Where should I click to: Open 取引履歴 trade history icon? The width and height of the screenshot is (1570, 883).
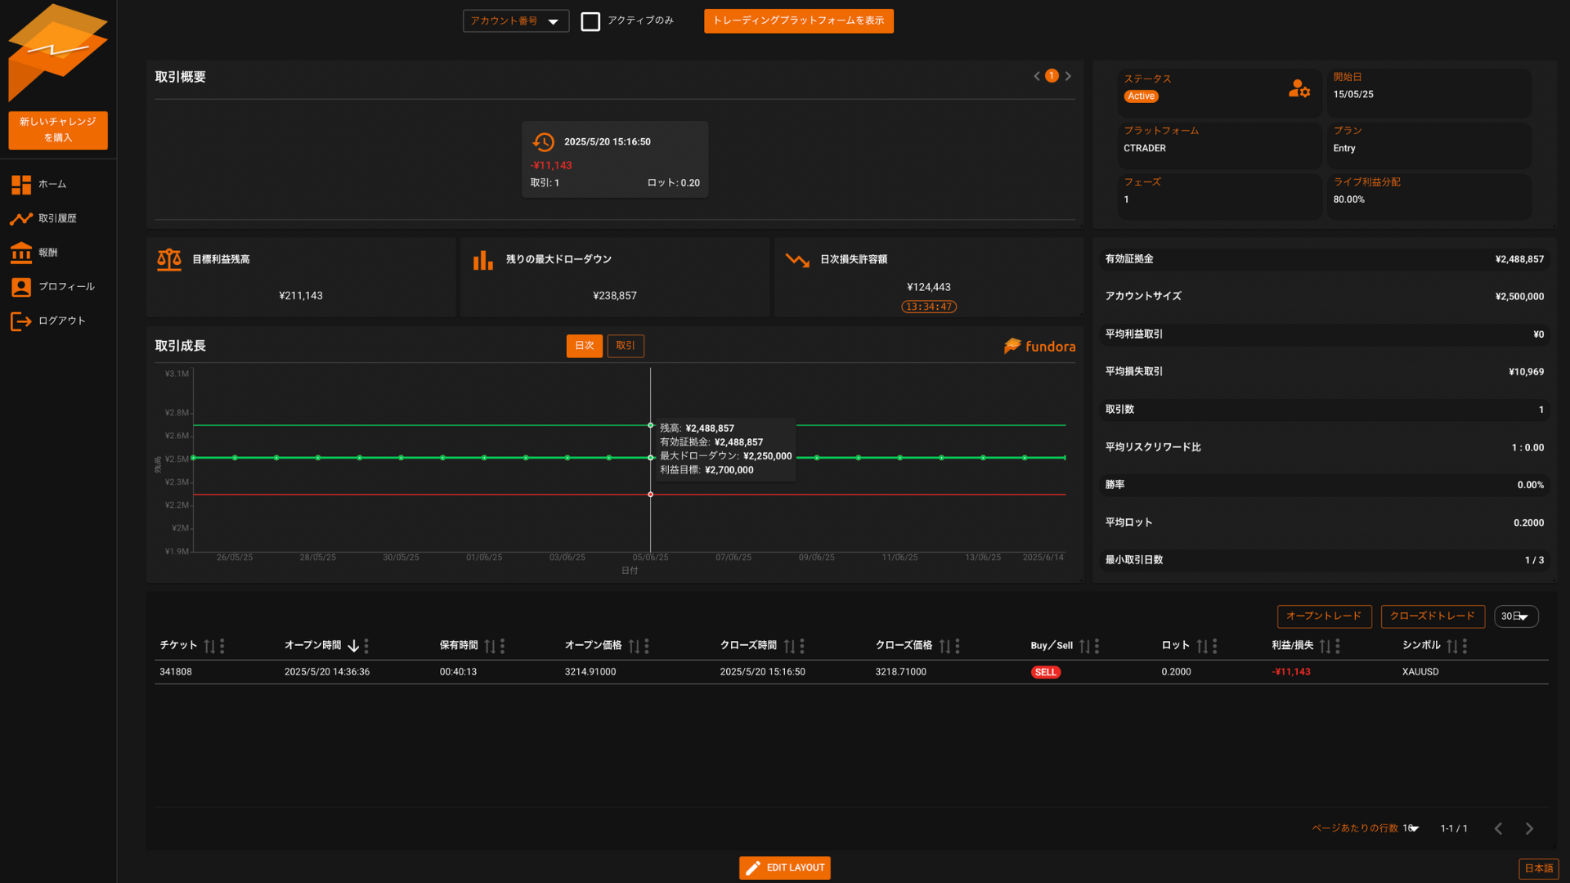21,218
